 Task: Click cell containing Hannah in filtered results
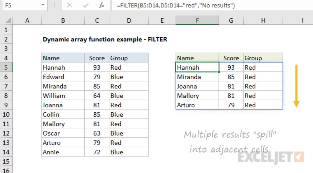point(197,68)
